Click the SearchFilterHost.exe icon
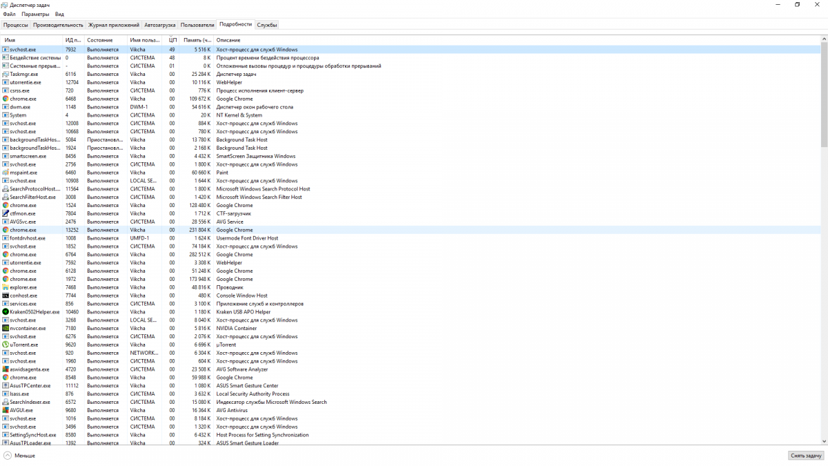 click(x=6, y=197)
